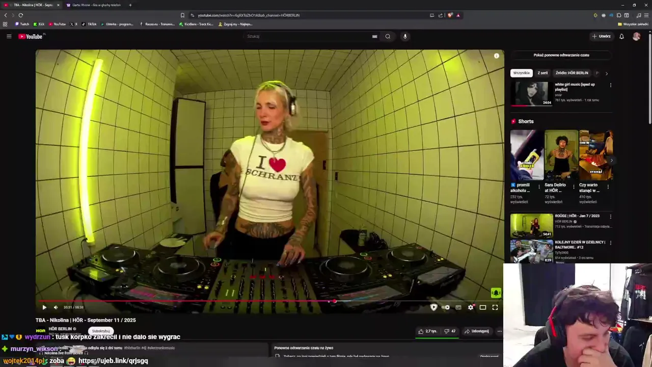
Task: Open options for white girl music video
Action: (x=610, y=85)
